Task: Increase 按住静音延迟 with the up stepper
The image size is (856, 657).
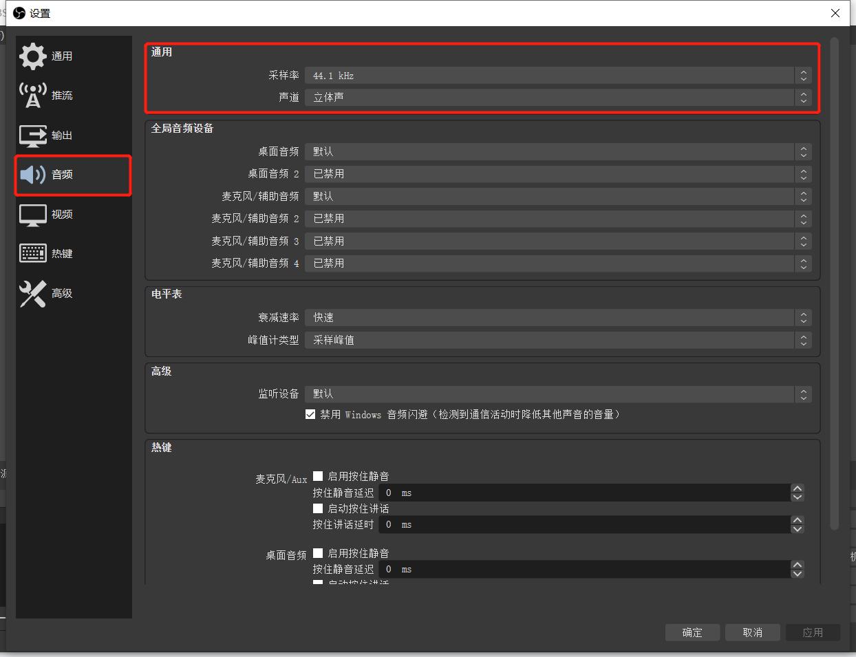Action: (798, 489)
